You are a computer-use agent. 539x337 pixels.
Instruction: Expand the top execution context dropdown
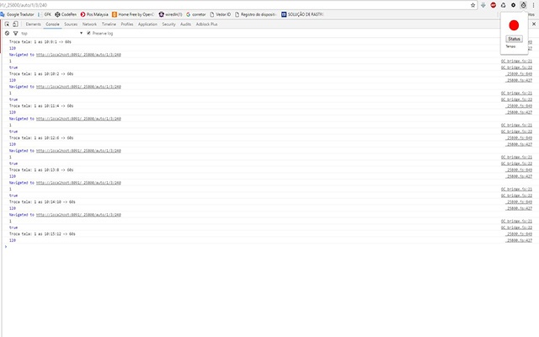(51, 34)
